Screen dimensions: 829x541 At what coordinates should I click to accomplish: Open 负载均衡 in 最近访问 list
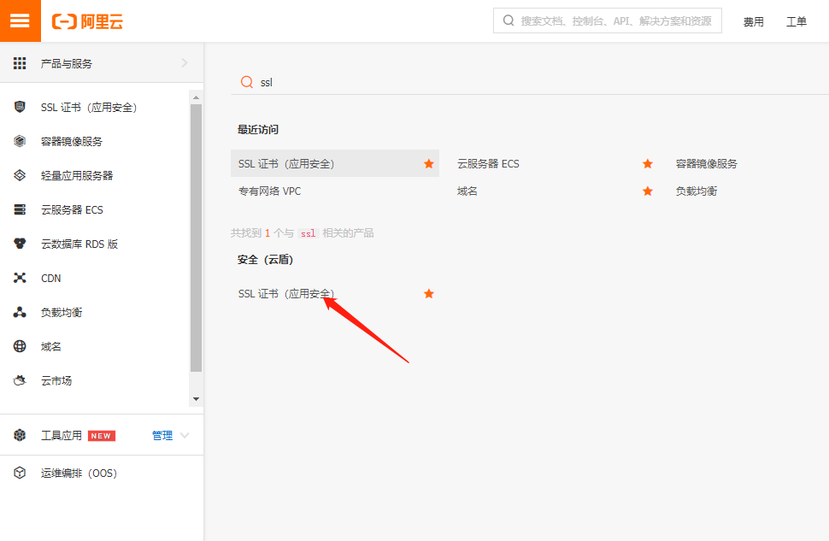point(697,191)
